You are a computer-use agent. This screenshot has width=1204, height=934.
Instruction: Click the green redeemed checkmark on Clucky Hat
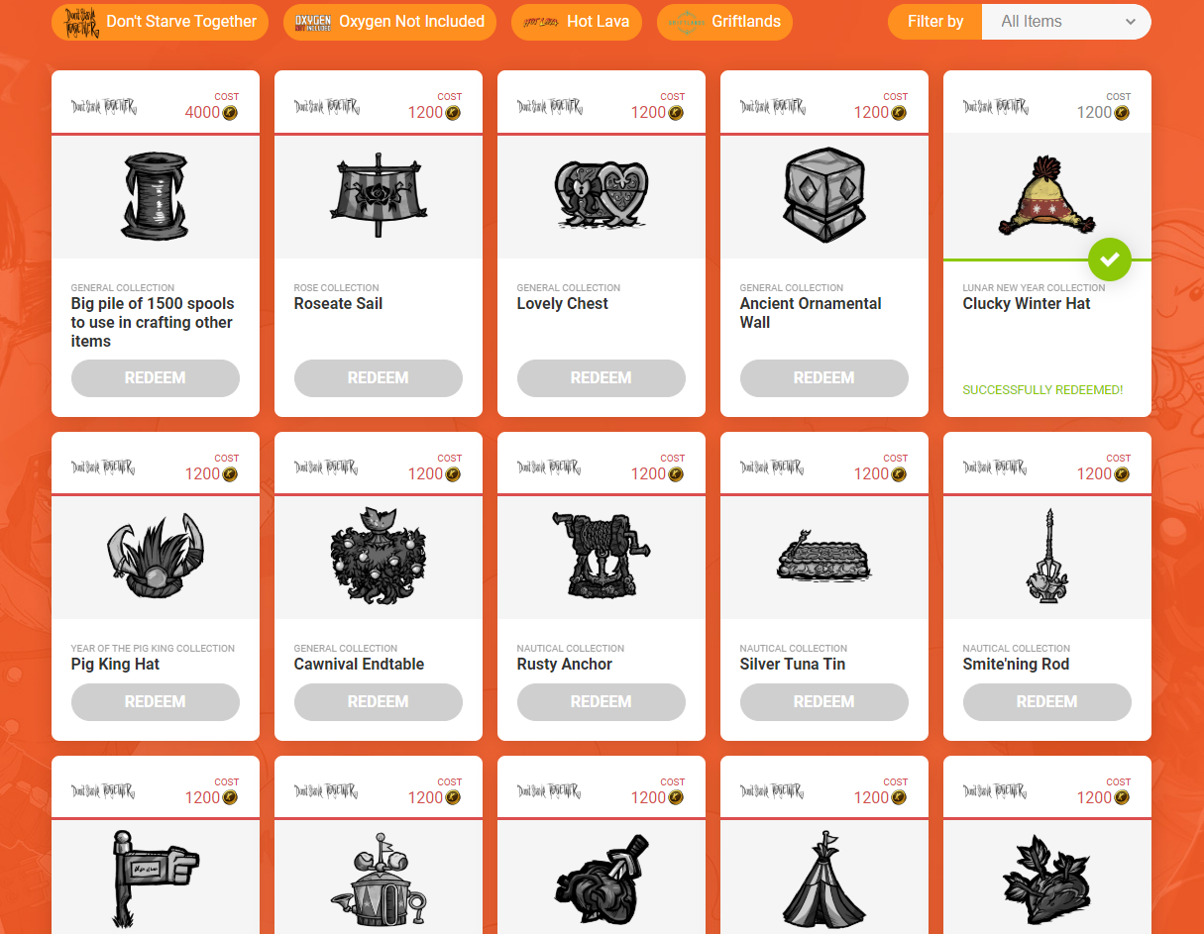[1110, 259]
